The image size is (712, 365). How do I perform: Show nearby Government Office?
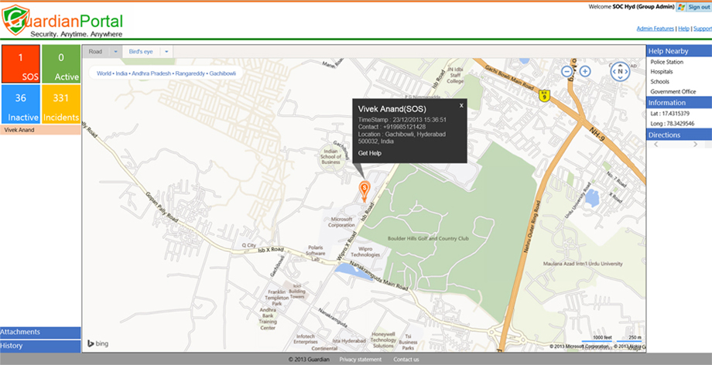[673, 92]
